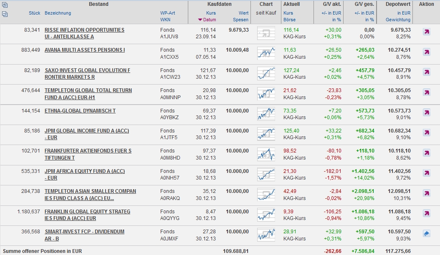440x255 pixels.
Task: Click the action icon for AVANA MULTI ASSETS
Action: point(426,52)
